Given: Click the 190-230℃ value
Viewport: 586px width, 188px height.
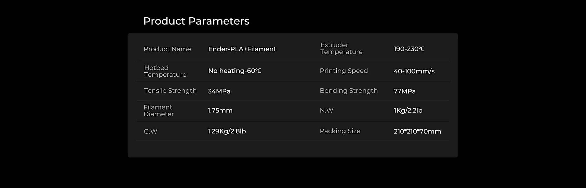Looking at the screenshot, I should 409,49.
